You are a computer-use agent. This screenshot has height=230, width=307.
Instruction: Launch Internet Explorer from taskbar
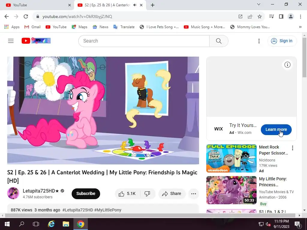tap(51, 224)
